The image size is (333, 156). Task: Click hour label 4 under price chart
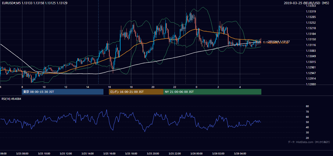pyautogui.click(x=240, y=87)
